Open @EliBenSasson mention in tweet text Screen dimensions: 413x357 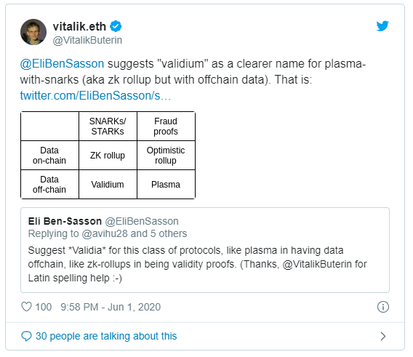coord(62,64)
